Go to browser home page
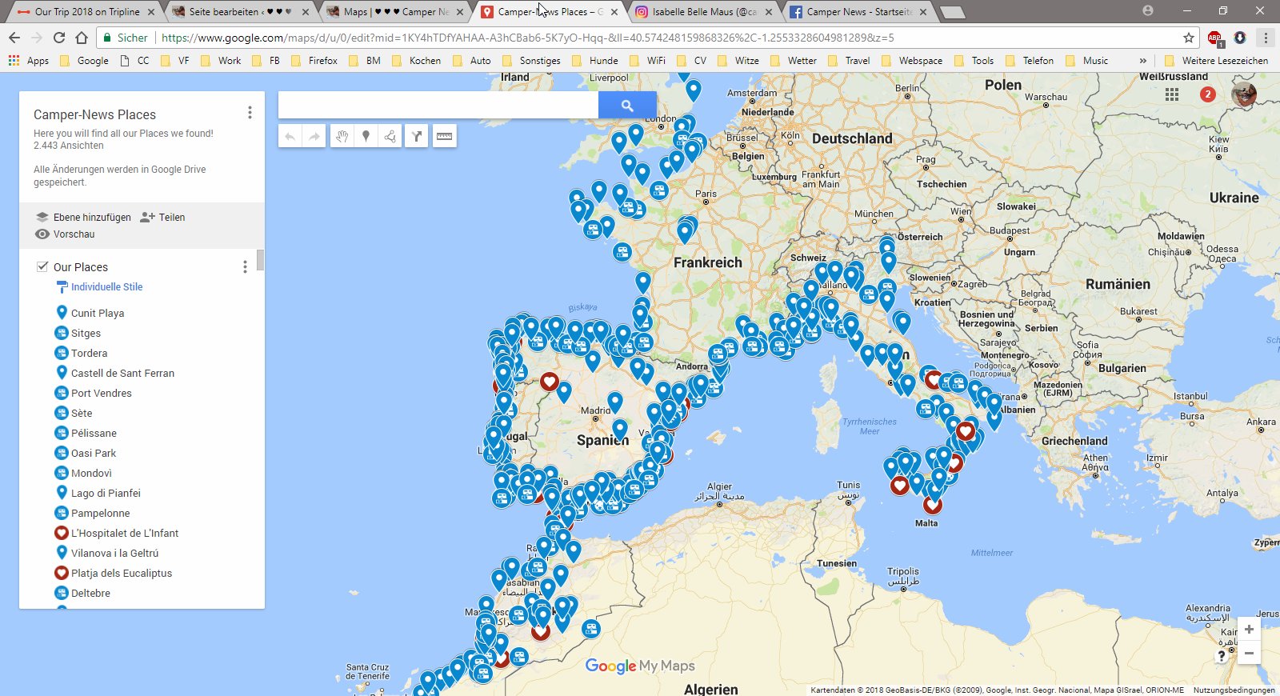 (81, 38)
